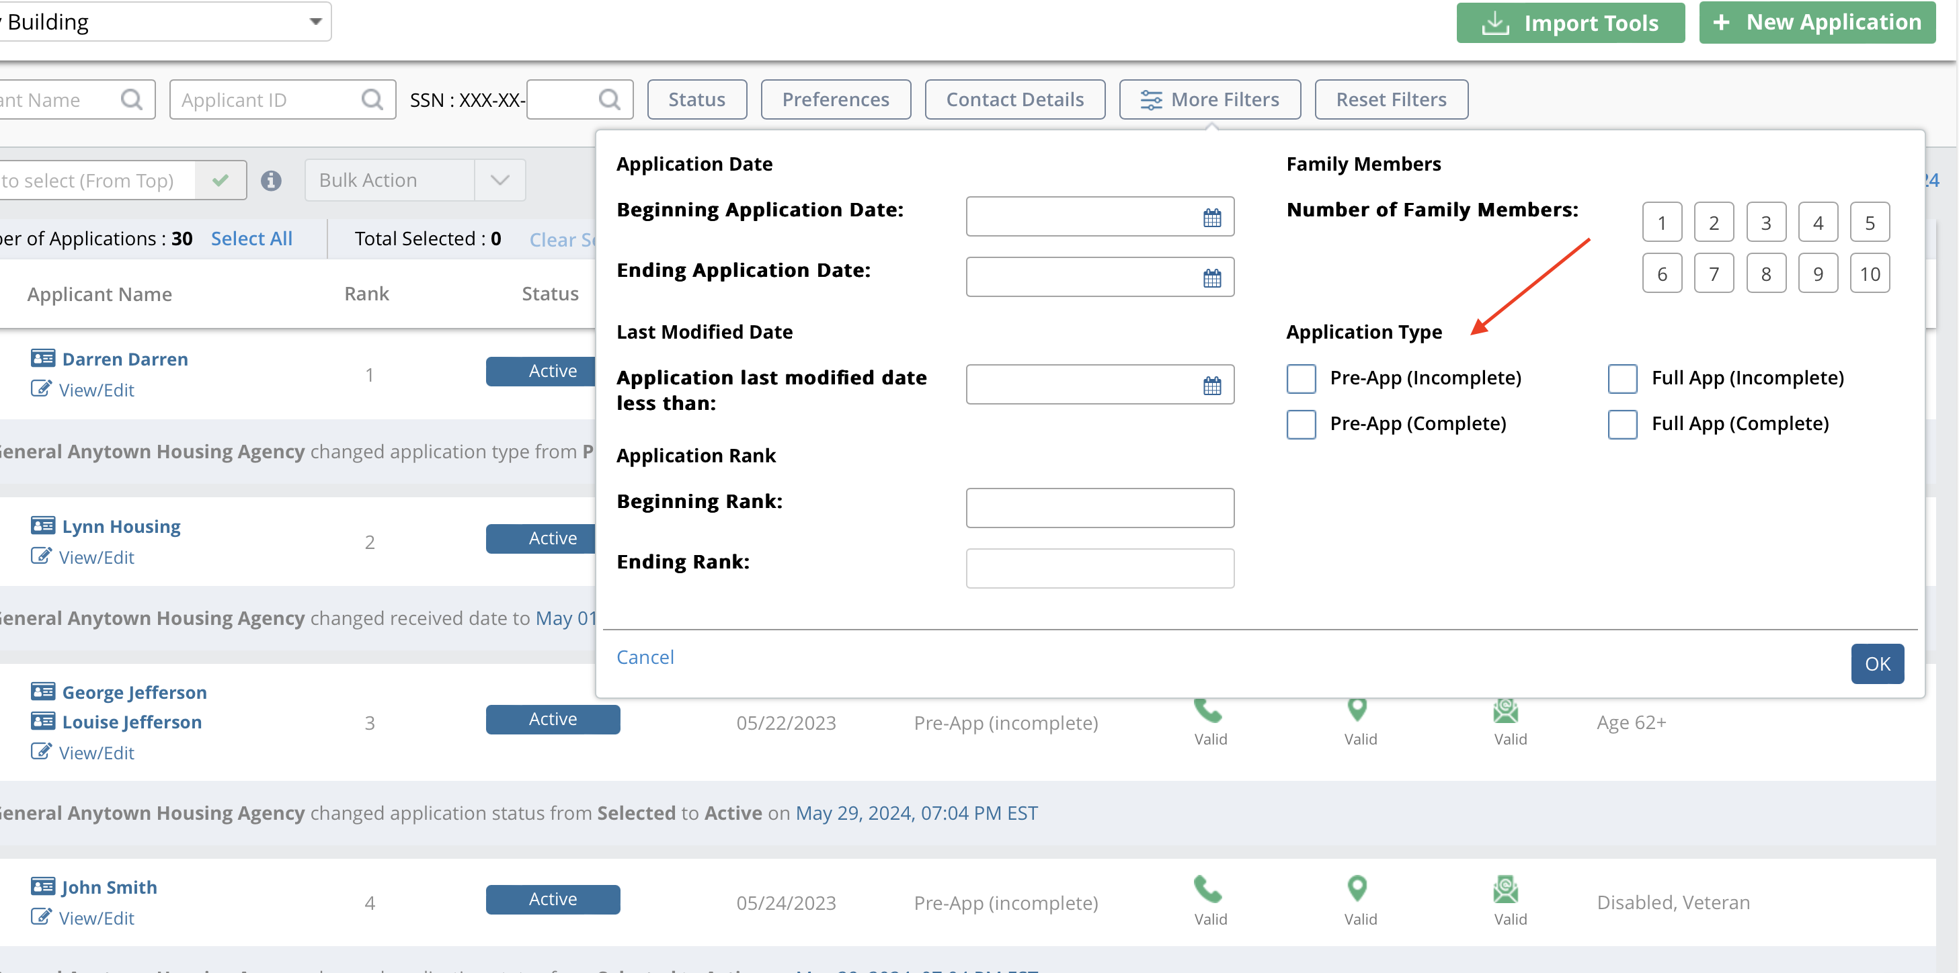Click info icon beside Bulk Action

click(x=271, y=180)
